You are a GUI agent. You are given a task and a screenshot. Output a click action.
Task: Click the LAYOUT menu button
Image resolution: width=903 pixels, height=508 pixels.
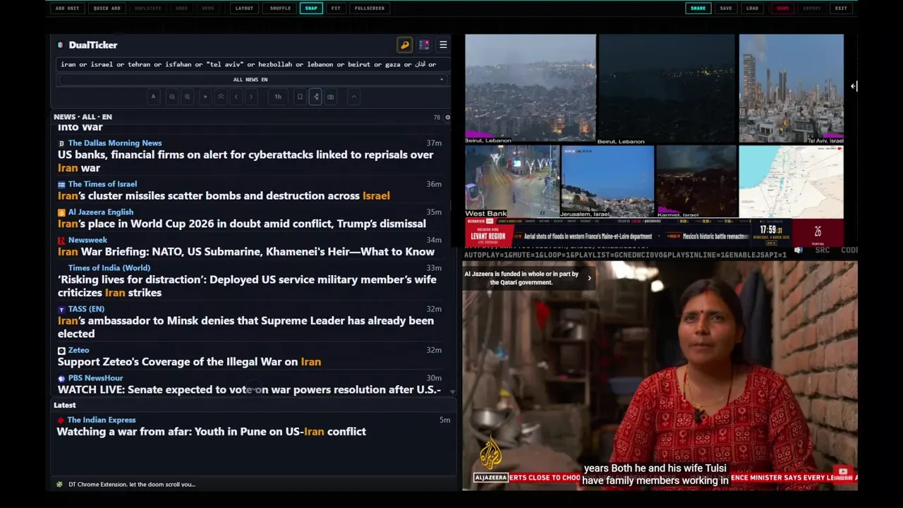coord(244,8)
